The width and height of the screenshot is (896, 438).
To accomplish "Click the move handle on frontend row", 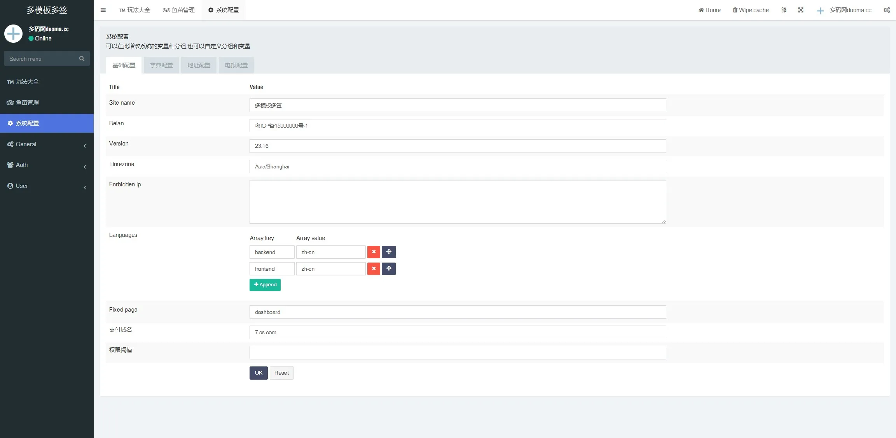I will (x=389, y=269).
